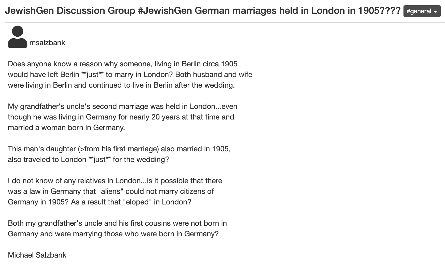
Task: Click the paragraph about this man's daughter
Action: [x=119, y=154]
